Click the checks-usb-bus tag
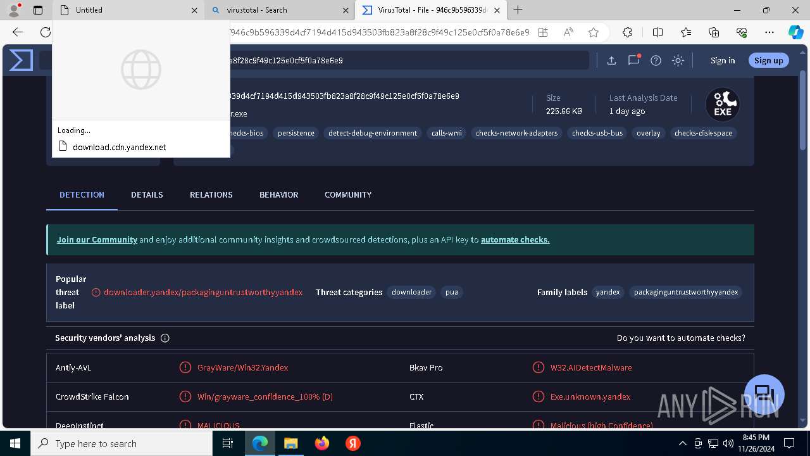The image size is (810, 456). pyautogui.click(x=597, y=133)
